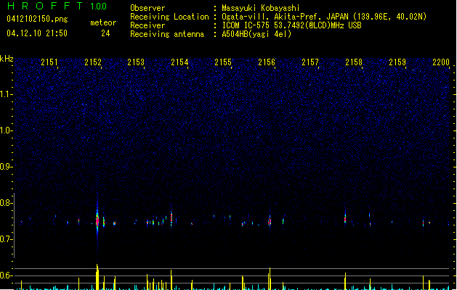
Task: Click the strong meteor echo just after 2152
Action: pyautogui.click(x=97, y=220)
